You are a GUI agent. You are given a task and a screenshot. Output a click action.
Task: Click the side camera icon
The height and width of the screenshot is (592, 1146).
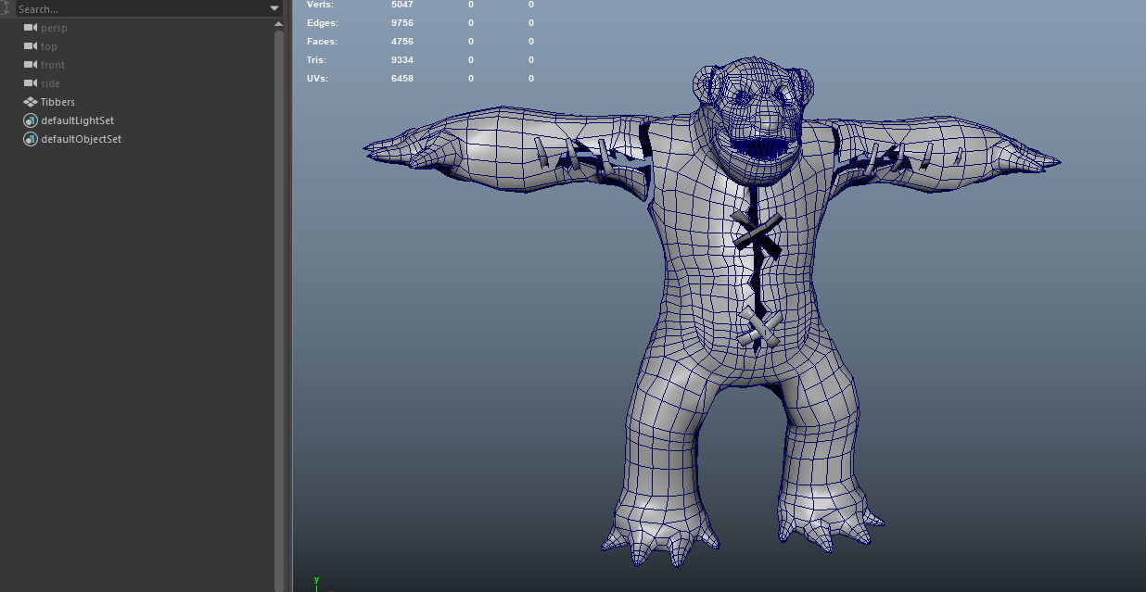pyautogui.click(x=30, y=83)
